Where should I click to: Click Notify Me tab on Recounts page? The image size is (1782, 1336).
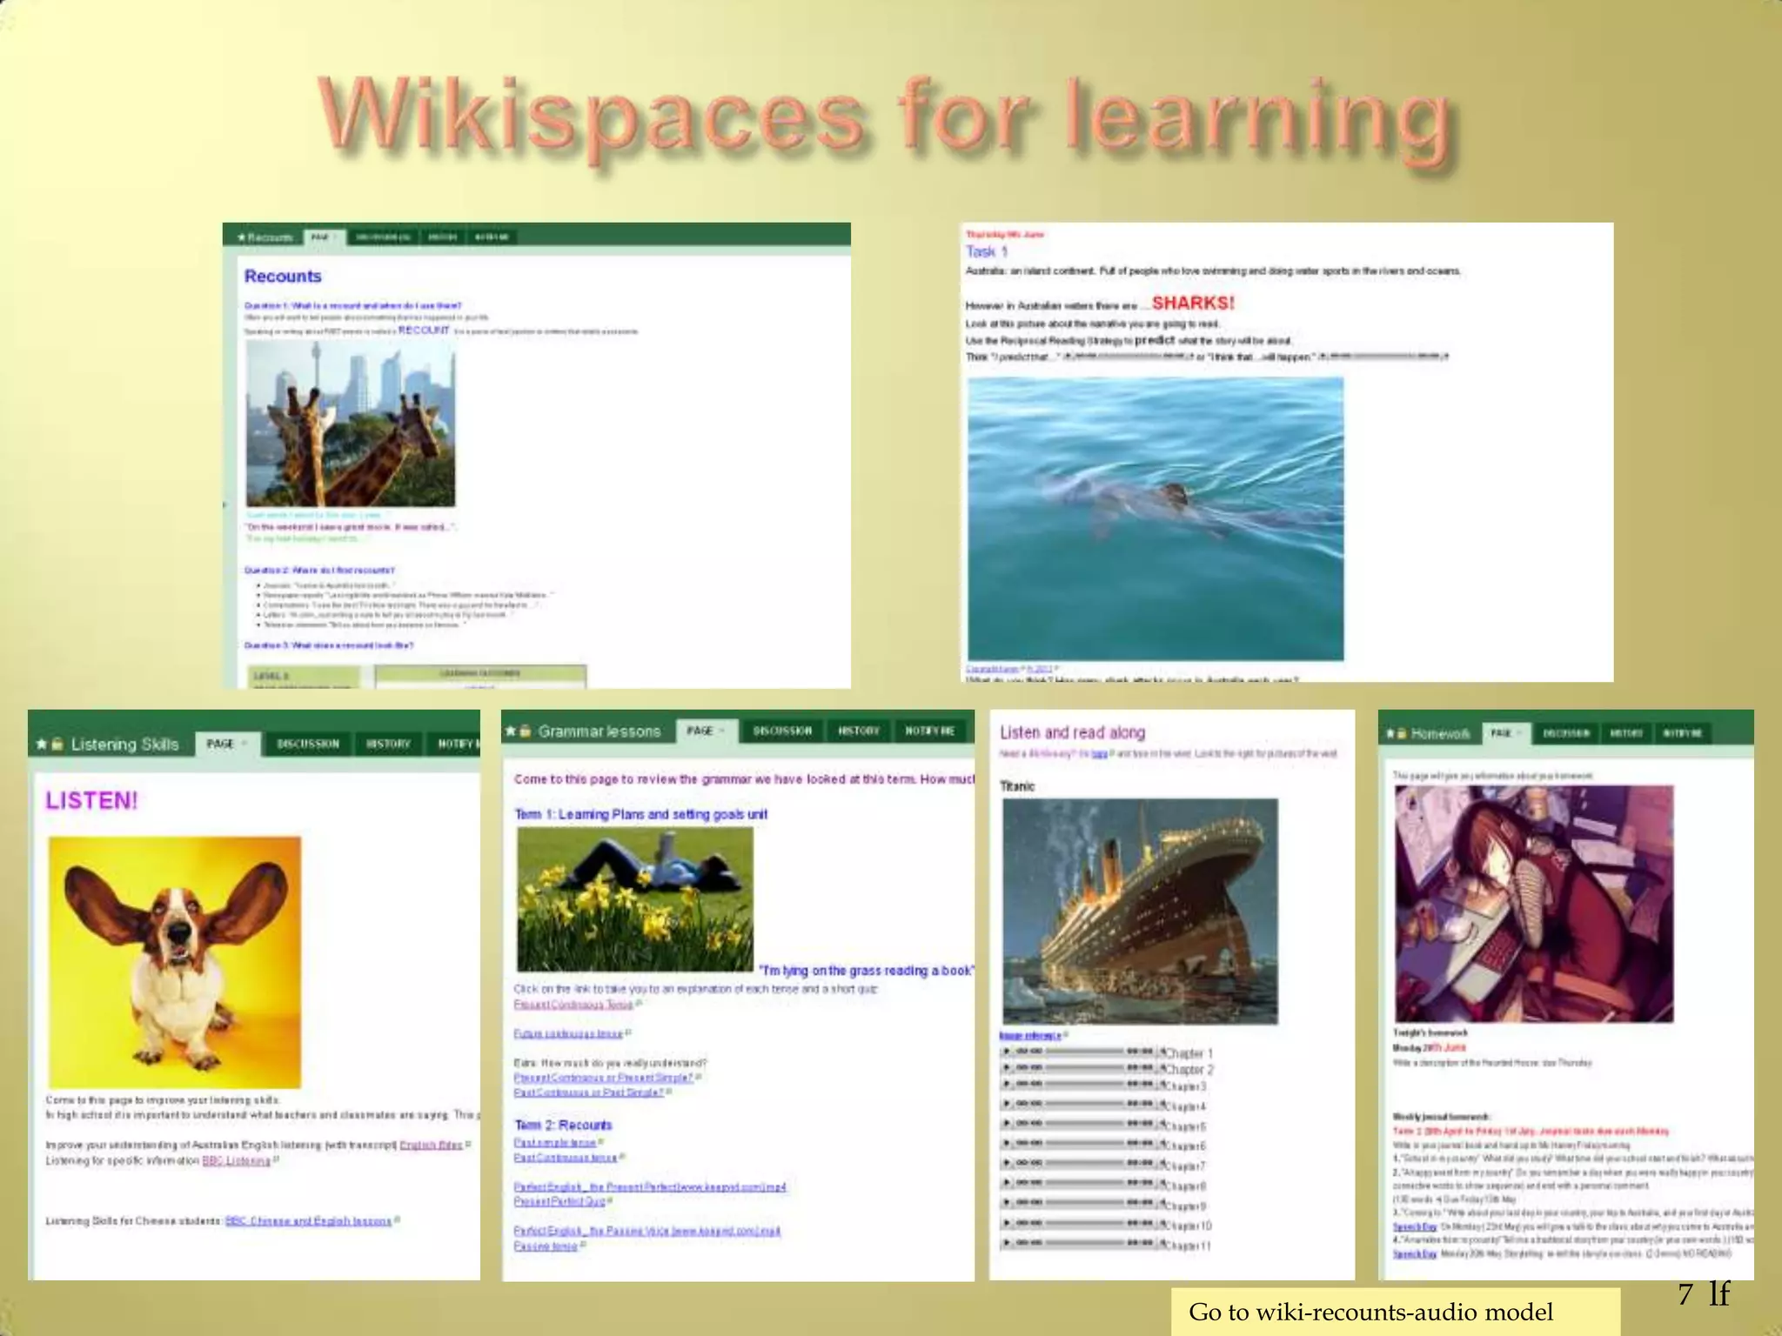[x=492, y=237]
